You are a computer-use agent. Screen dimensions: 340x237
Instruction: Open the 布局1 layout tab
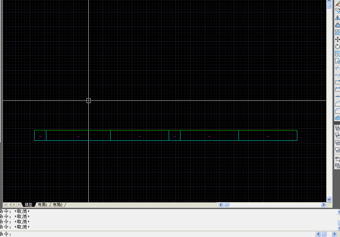(42, 205)
